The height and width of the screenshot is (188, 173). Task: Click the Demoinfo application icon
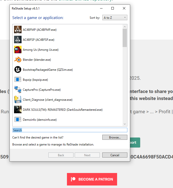[x=18, y=119]
